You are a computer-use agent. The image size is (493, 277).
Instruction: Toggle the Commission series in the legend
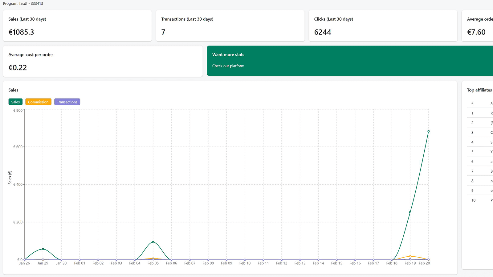(x=38, y=102)
